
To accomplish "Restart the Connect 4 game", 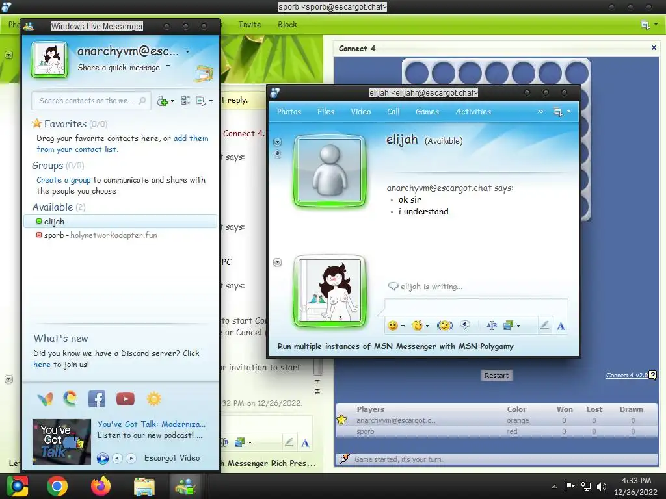I will click(496, 376).
